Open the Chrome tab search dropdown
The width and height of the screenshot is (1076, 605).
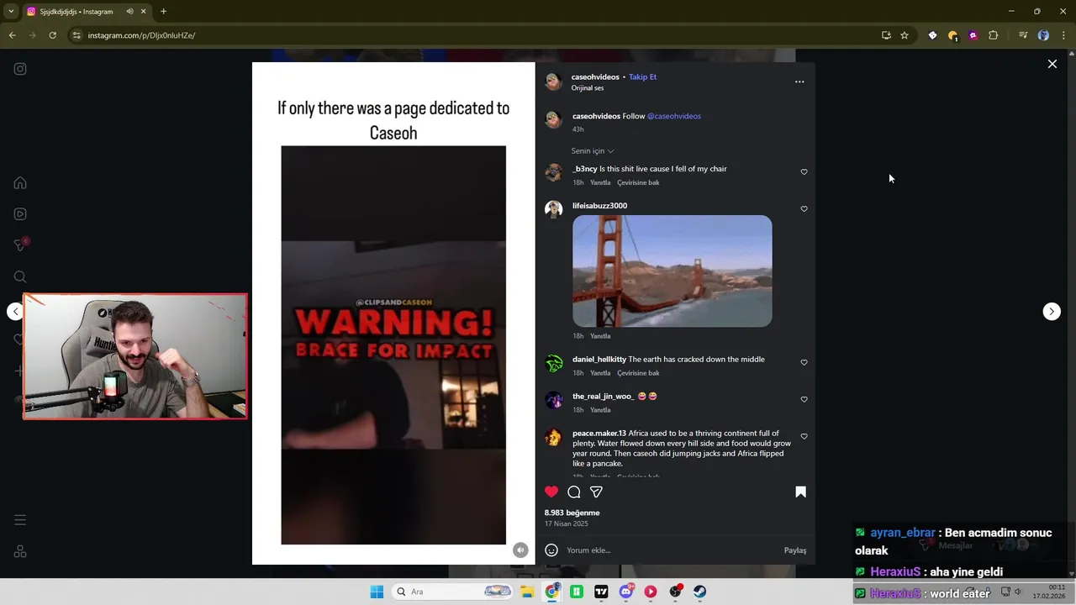[12, 12]
